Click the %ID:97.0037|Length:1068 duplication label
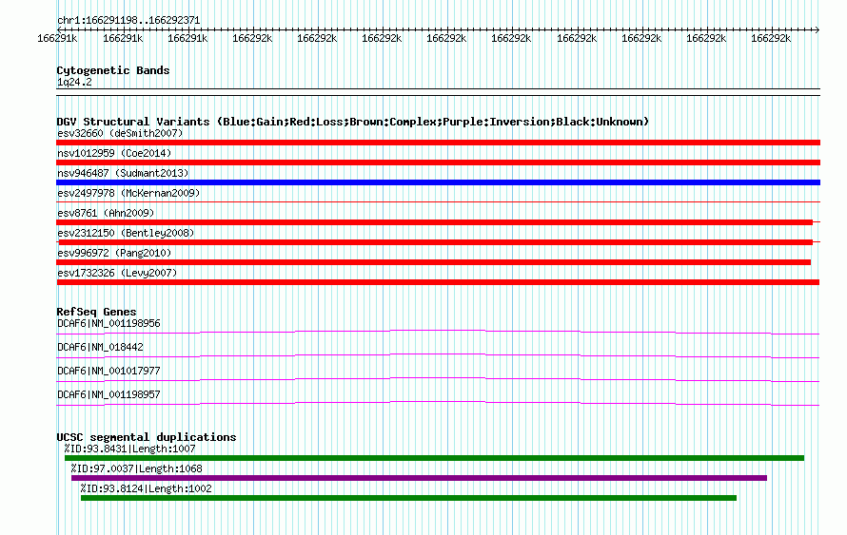The height and width of the screenshot is (535, 847). point(136,468)
